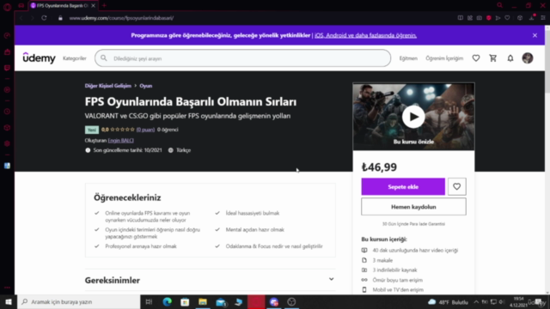Image resolution: width=550 pixels, height=309 pixels.
Task: Click the Udemy search input field
Action: click(242, 58)
